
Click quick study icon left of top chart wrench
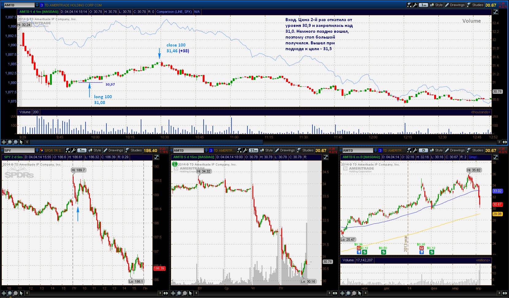coord(409,5)
